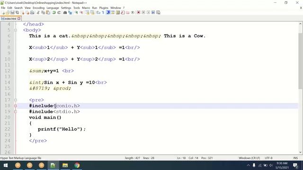Viewport: 303px width, 170px height.
Task: Toggle the Function List icon
Action: [x=123, y=13]
